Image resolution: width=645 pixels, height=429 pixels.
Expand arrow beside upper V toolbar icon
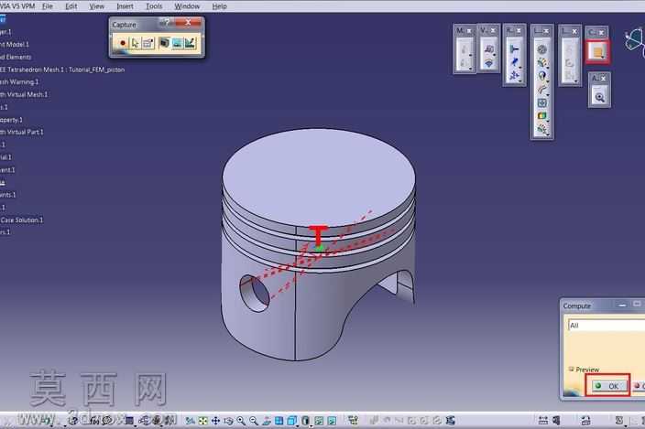coord(495,55)
